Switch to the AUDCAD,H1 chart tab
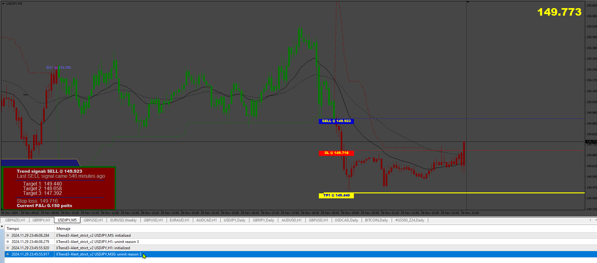Viewport: 597px width, 263px height. (206, 220)
